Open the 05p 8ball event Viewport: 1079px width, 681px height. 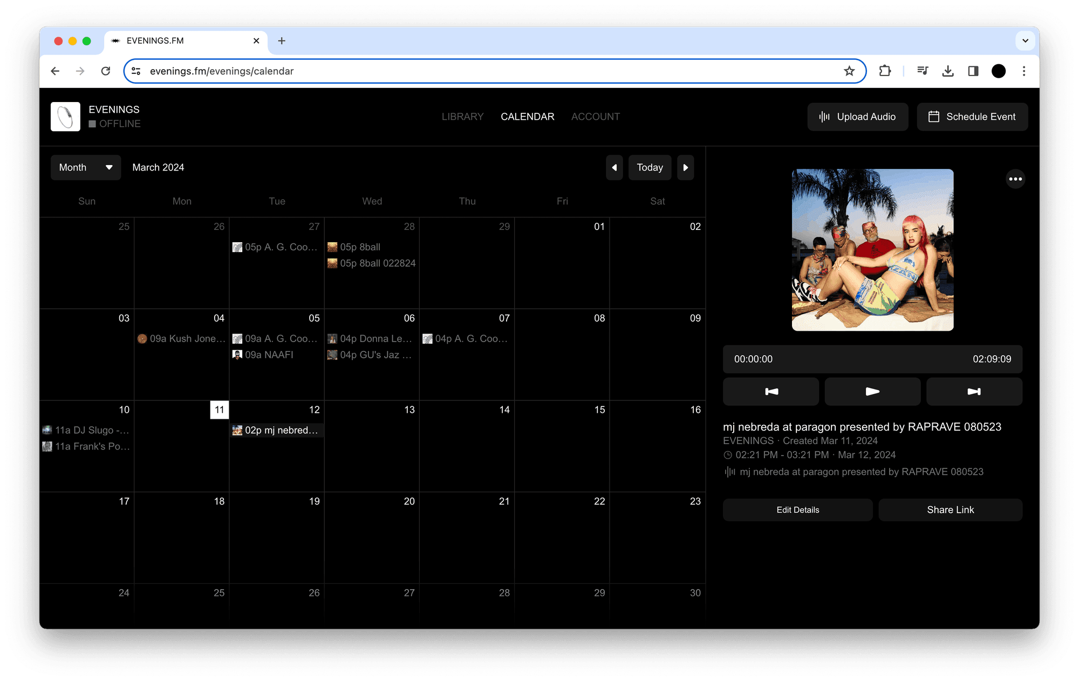[x=354, y=247]
